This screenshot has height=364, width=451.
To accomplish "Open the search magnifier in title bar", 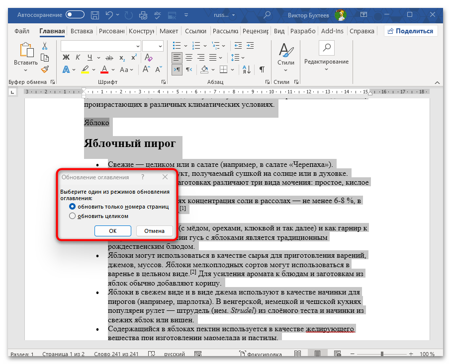I will coord(267,15).
